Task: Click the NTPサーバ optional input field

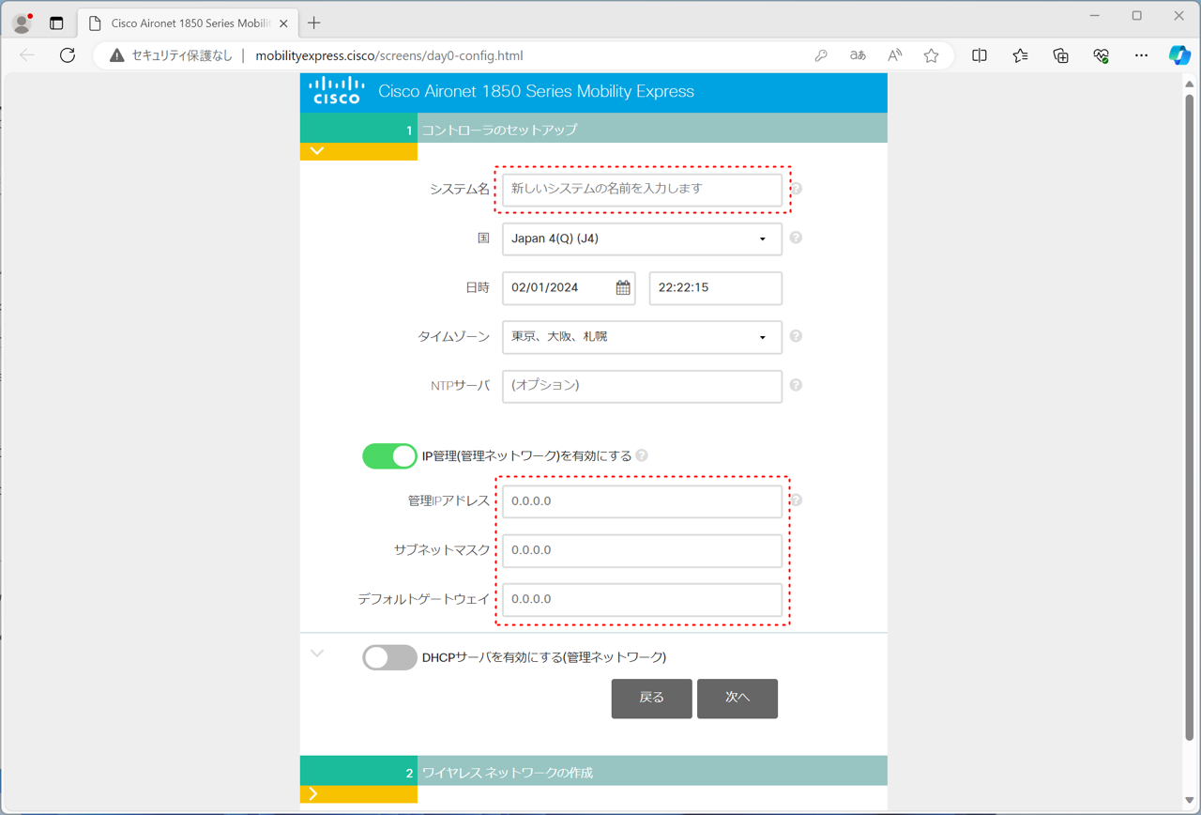Action: (x=642, y=386)
